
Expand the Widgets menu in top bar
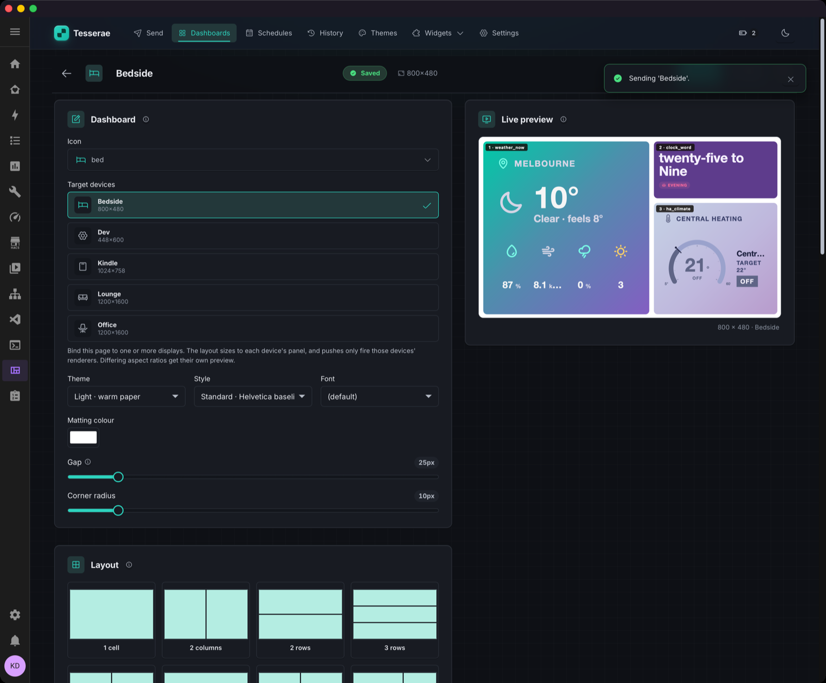[438, 33]
